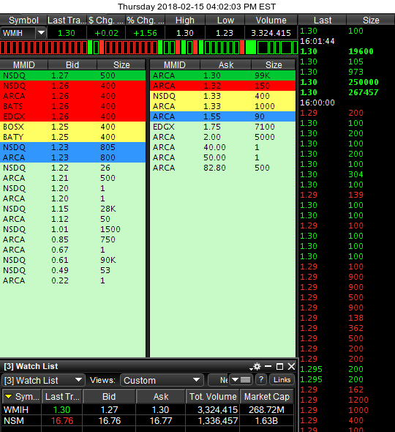Select the WMIH row in the Watch List

click(148, 410)
